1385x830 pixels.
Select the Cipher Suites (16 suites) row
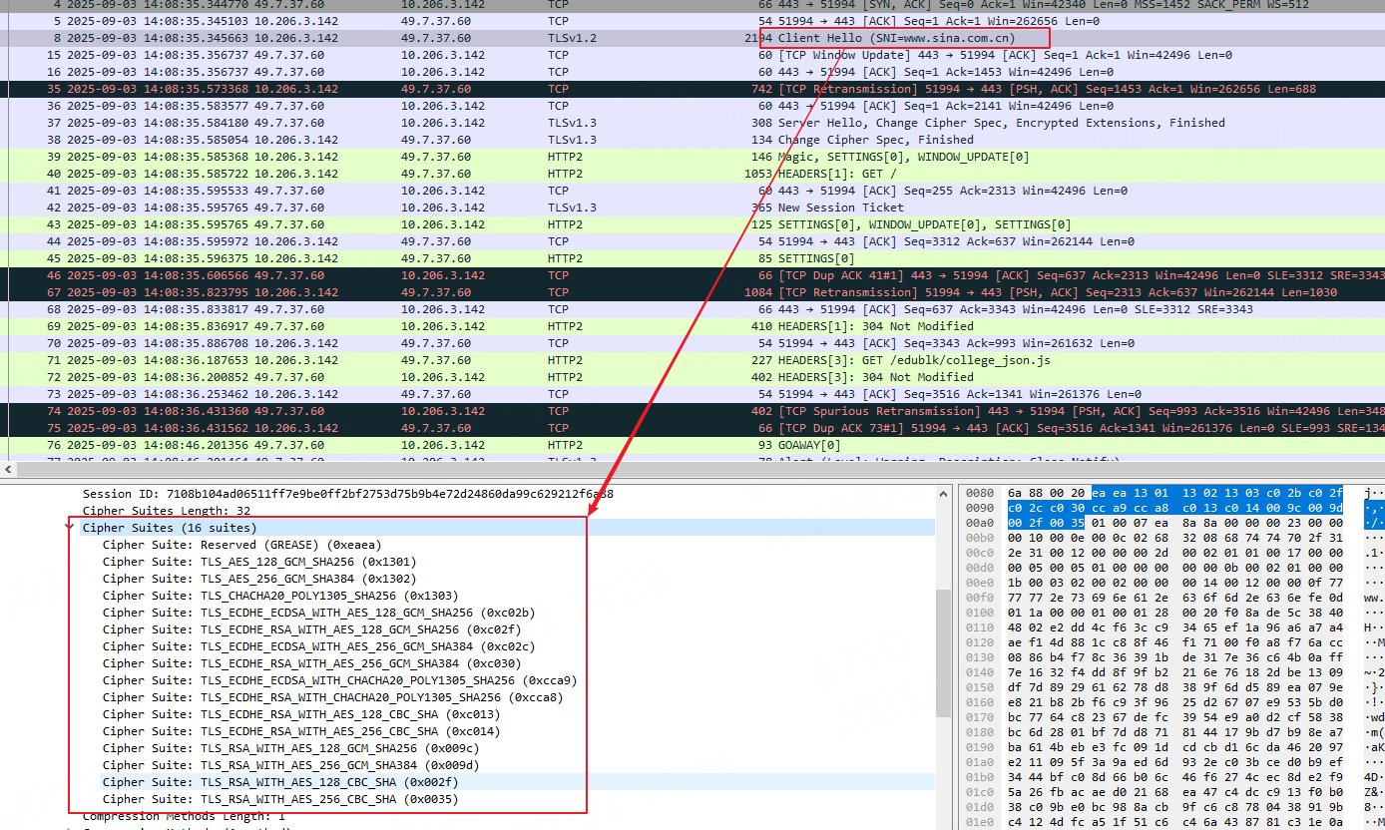[508, 528]
